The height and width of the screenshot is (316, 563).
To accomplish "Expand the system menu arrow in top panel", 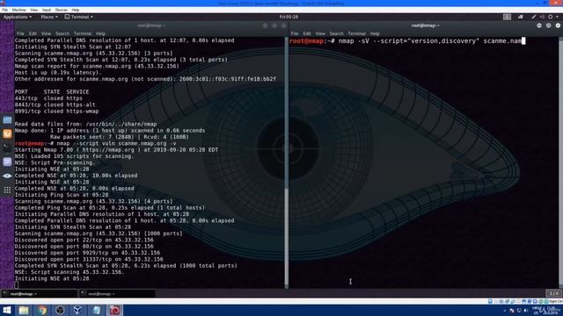I will 557,17.
